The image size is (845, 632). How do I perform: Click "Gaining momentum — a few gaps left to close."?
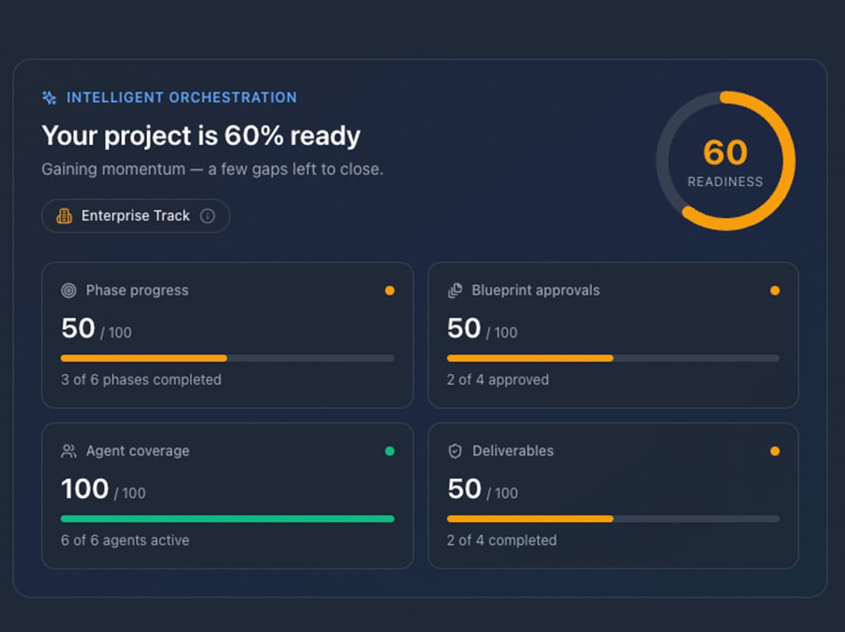point(213,170)
